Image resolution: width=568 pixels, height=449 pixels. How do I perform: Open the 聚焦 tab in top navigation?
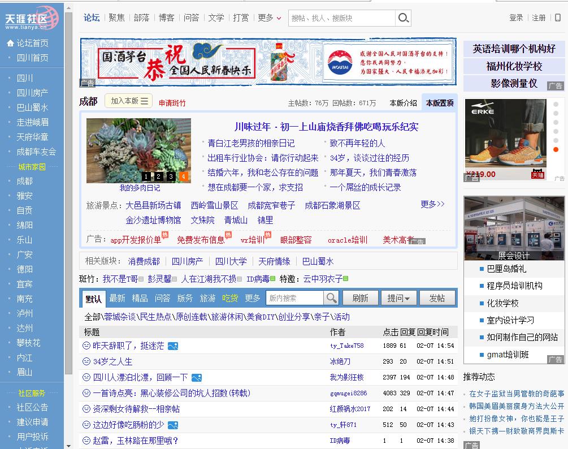coord(116,18)
